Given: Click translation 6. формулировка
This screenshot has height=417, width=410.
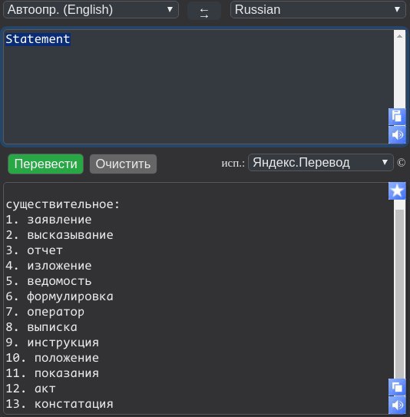Looking at the screenshot, I should [x=60, y=296].
